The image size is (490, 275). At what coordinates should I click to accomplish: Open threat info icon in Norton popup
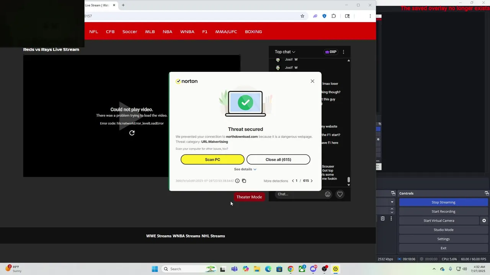click(x=237, y=181)
